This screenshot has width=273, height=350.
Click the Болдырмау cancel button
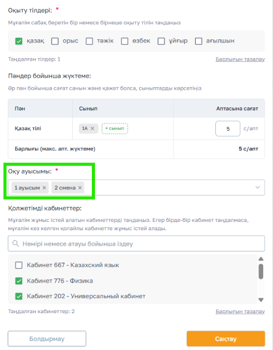click(x=47, y=339)
